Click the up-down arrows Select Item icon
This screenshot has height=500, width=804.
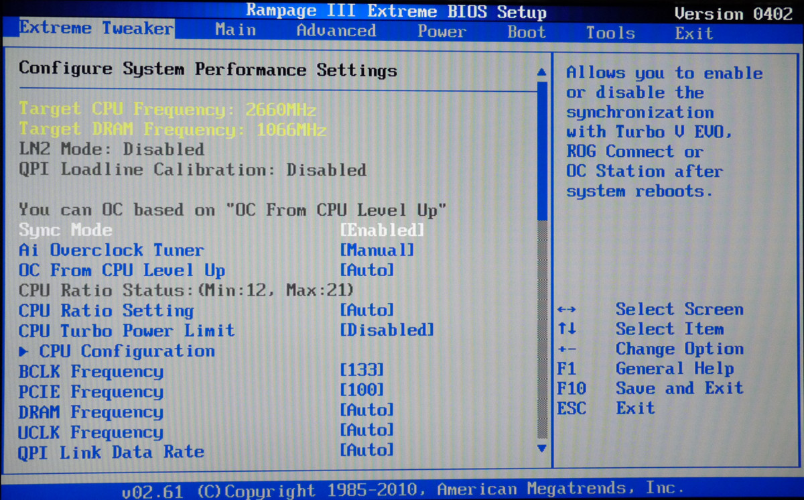(567, 329)
